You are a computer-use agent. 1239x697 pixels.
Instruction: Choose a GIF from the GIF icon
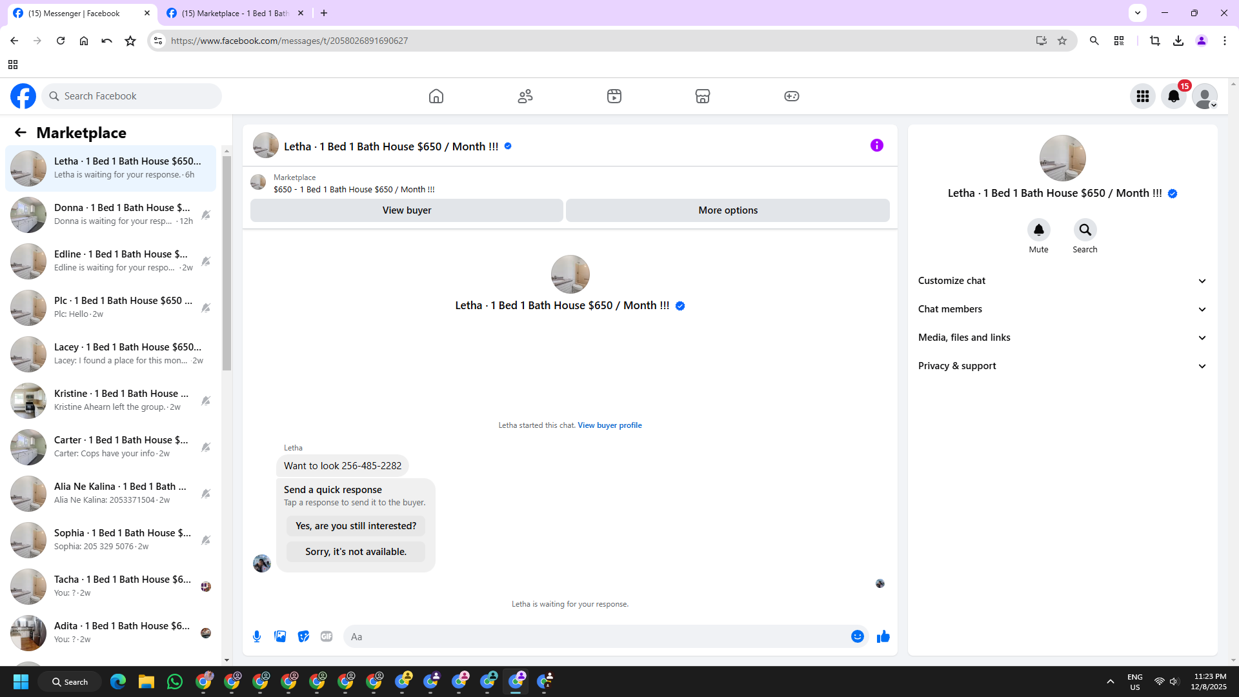point(327,636)
